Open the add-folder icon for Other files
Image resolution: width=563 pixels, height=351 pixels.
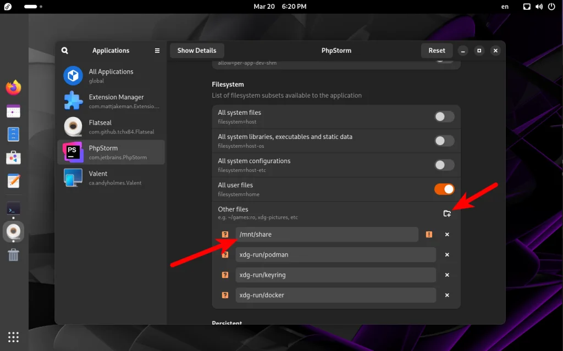coord(447,214)
